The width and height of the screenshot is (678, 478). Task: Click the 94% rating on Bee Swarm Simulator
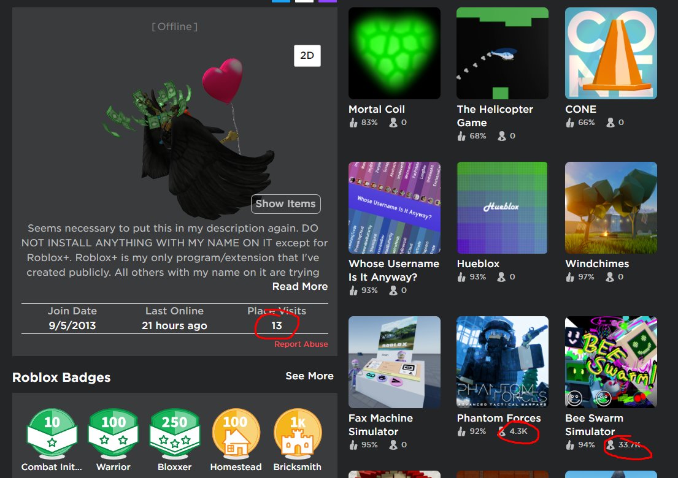coord(587,445)
